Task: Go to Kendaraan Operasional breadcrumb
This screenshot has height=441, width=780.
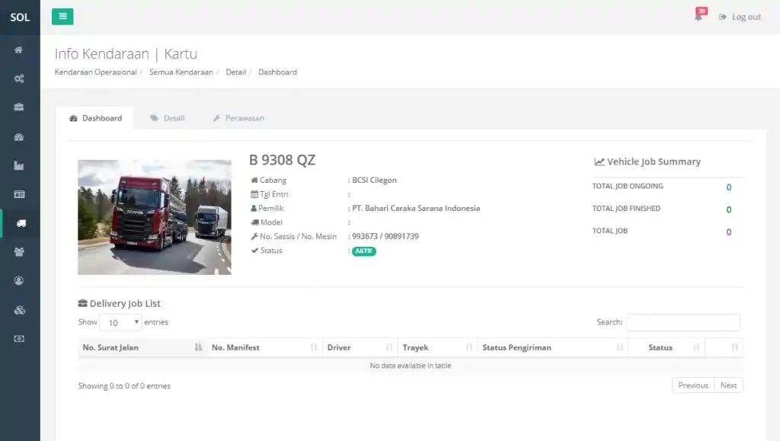Action: [x=95, y=72]
